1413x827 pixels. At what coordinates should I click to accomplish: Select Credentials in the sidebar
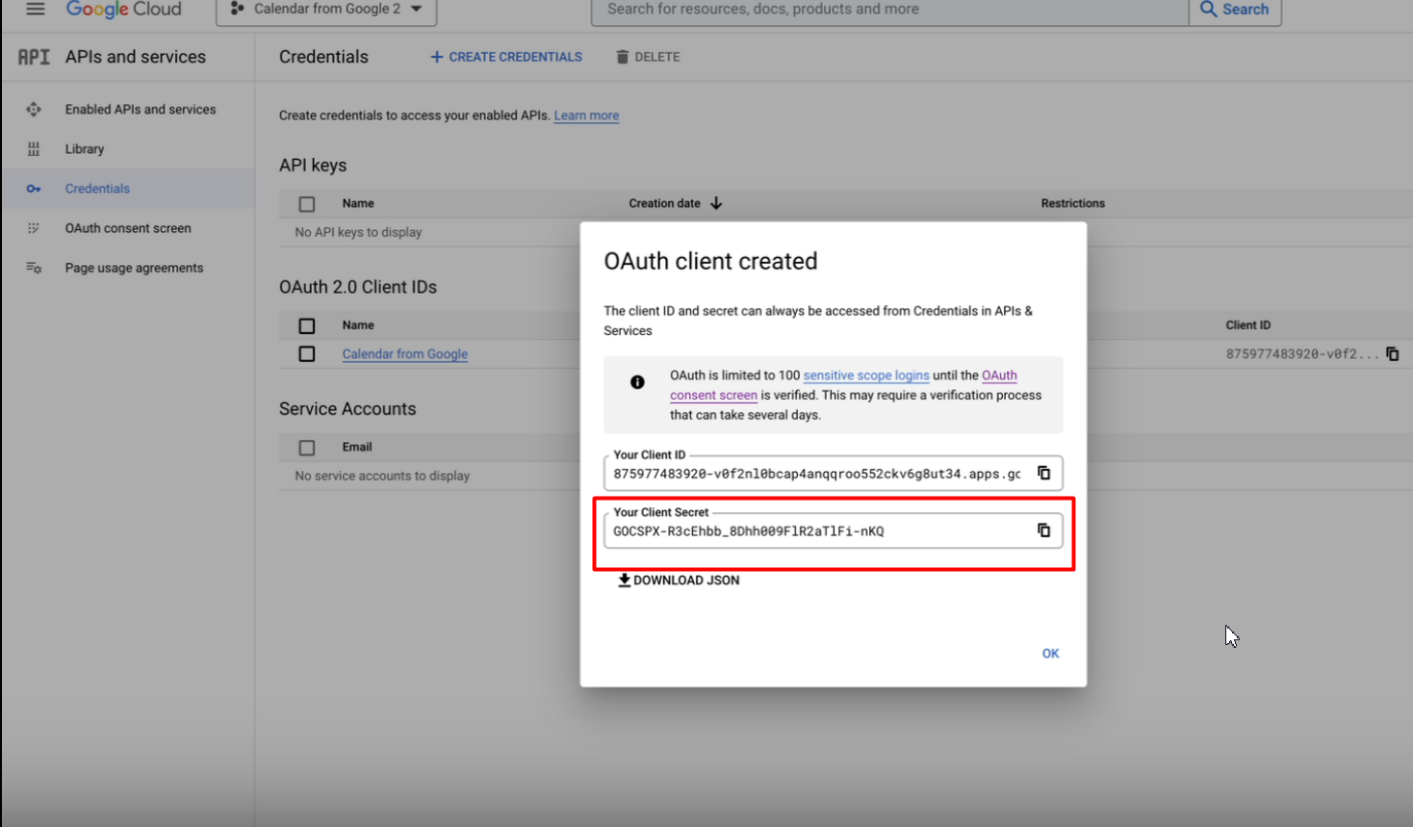point(97,189)
